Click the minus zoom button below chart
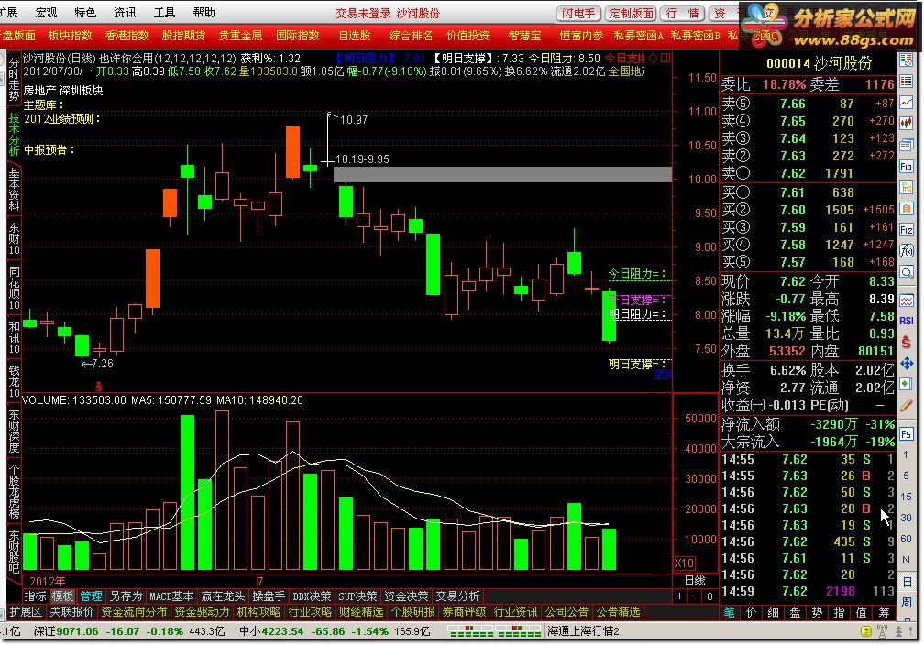Image resolution: width=924 pixels, height=645 pixels. point(695,596)
